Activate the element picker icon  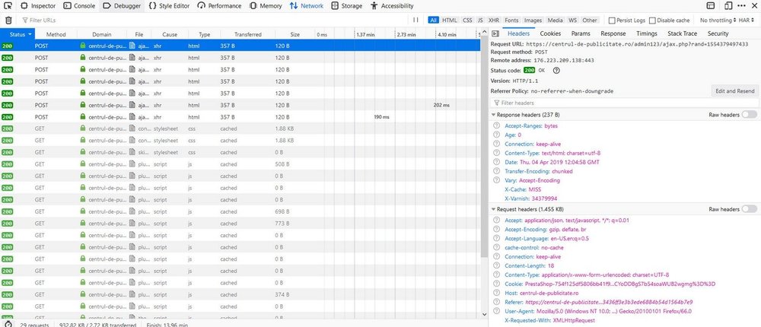[8, 6]
